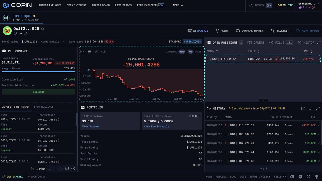This screenshot has width=322, height=181.
Task: Click the Alert button
Action: pos(222,31)
